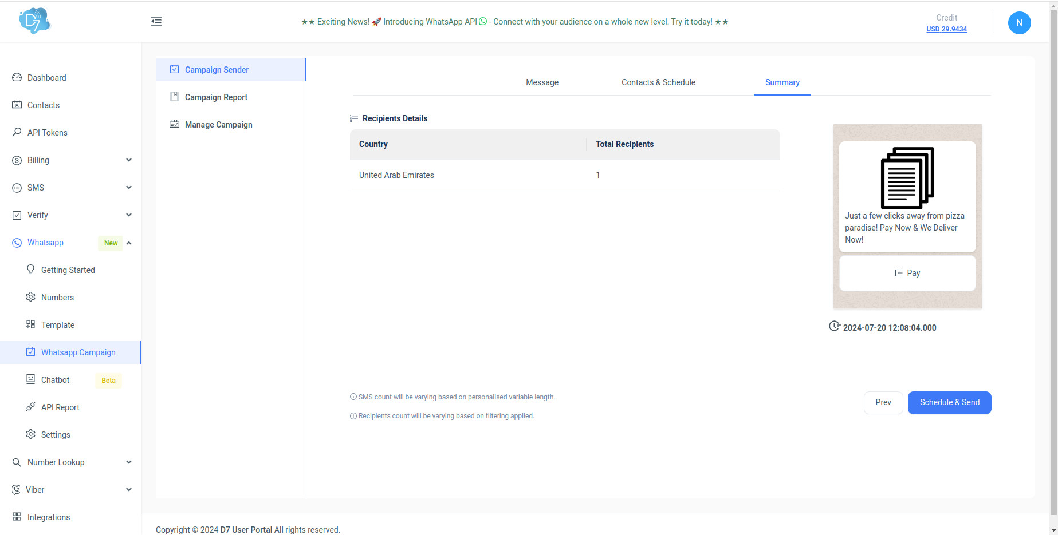Expand the SMS submenu chevron

tap(129, 188)
